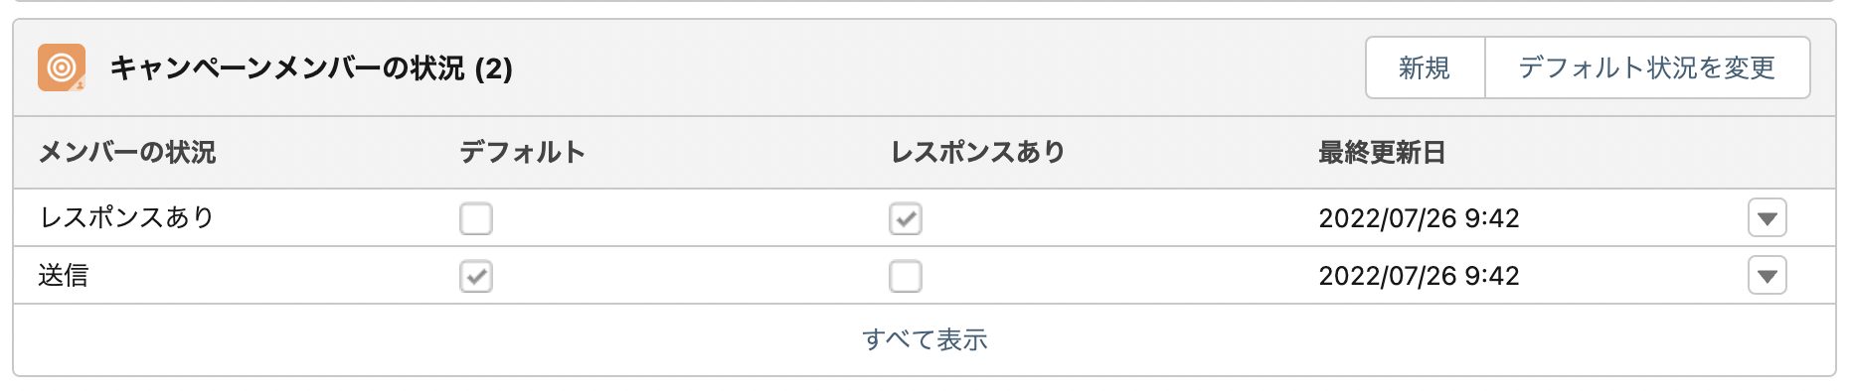Click レスポンスあり status name in first row
The width and height of the screenshot is (1853, 391).
[126, 217]
